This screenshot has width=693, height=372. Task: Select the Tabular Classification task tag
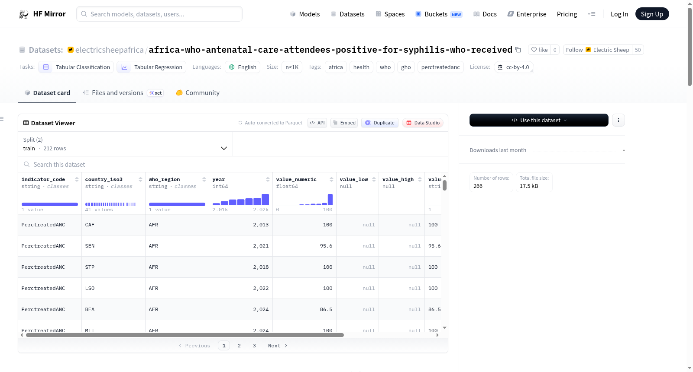point(76,67)
